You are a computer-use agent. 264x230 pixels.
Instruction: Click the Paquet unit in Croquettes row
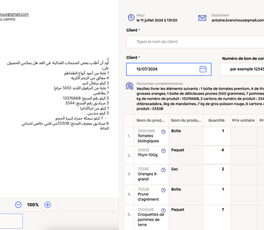pyautogui.click(x=177, y=210)
